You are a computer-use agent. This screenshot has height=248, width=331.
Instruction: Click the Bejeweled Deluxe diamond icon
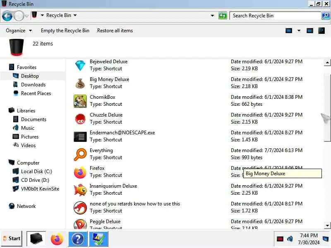click(x=80, y=65)
